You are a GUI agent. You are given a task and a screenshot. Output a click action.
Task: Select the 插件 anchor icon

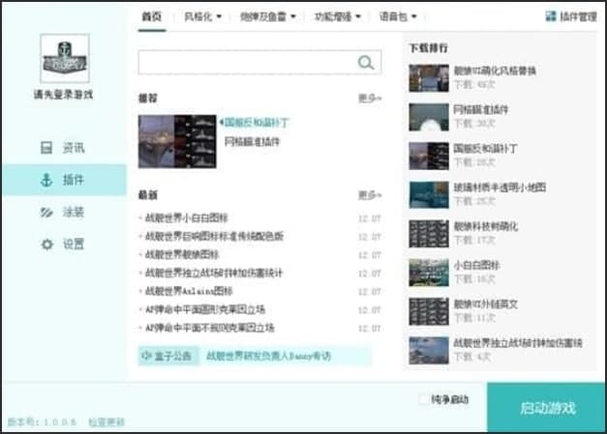pyautogui.click(x=46, y=180)
